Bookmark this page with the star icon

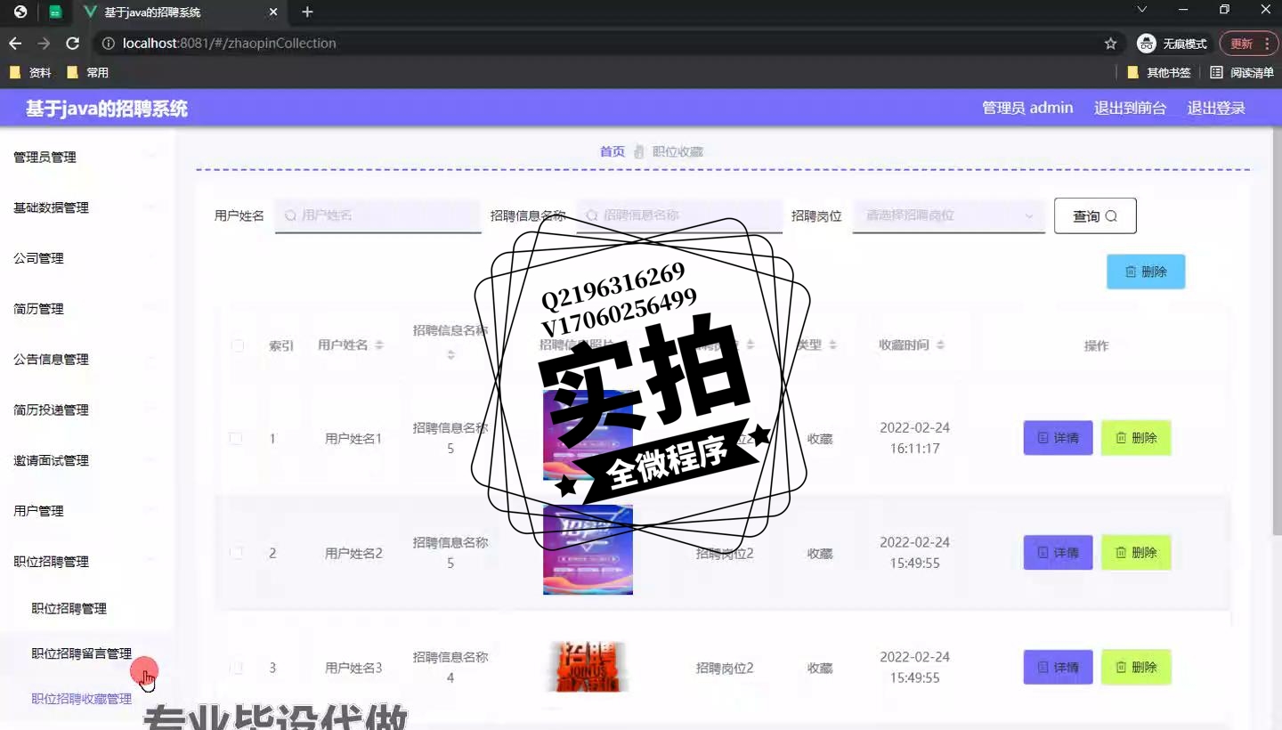coord(1110,43)
